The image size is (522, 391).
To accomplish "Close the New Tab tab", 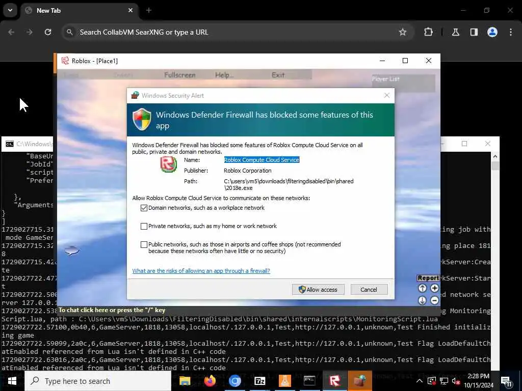I will pyautogui.click(x=130, y=10).
